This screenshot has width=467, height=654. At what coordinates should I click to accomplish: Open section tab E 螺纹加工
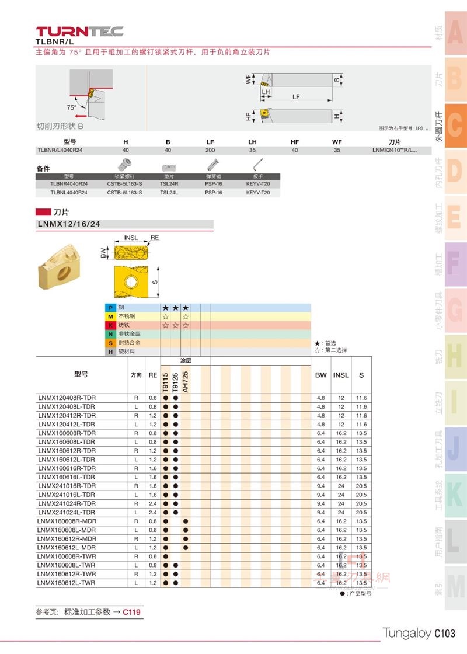point(455,218)
